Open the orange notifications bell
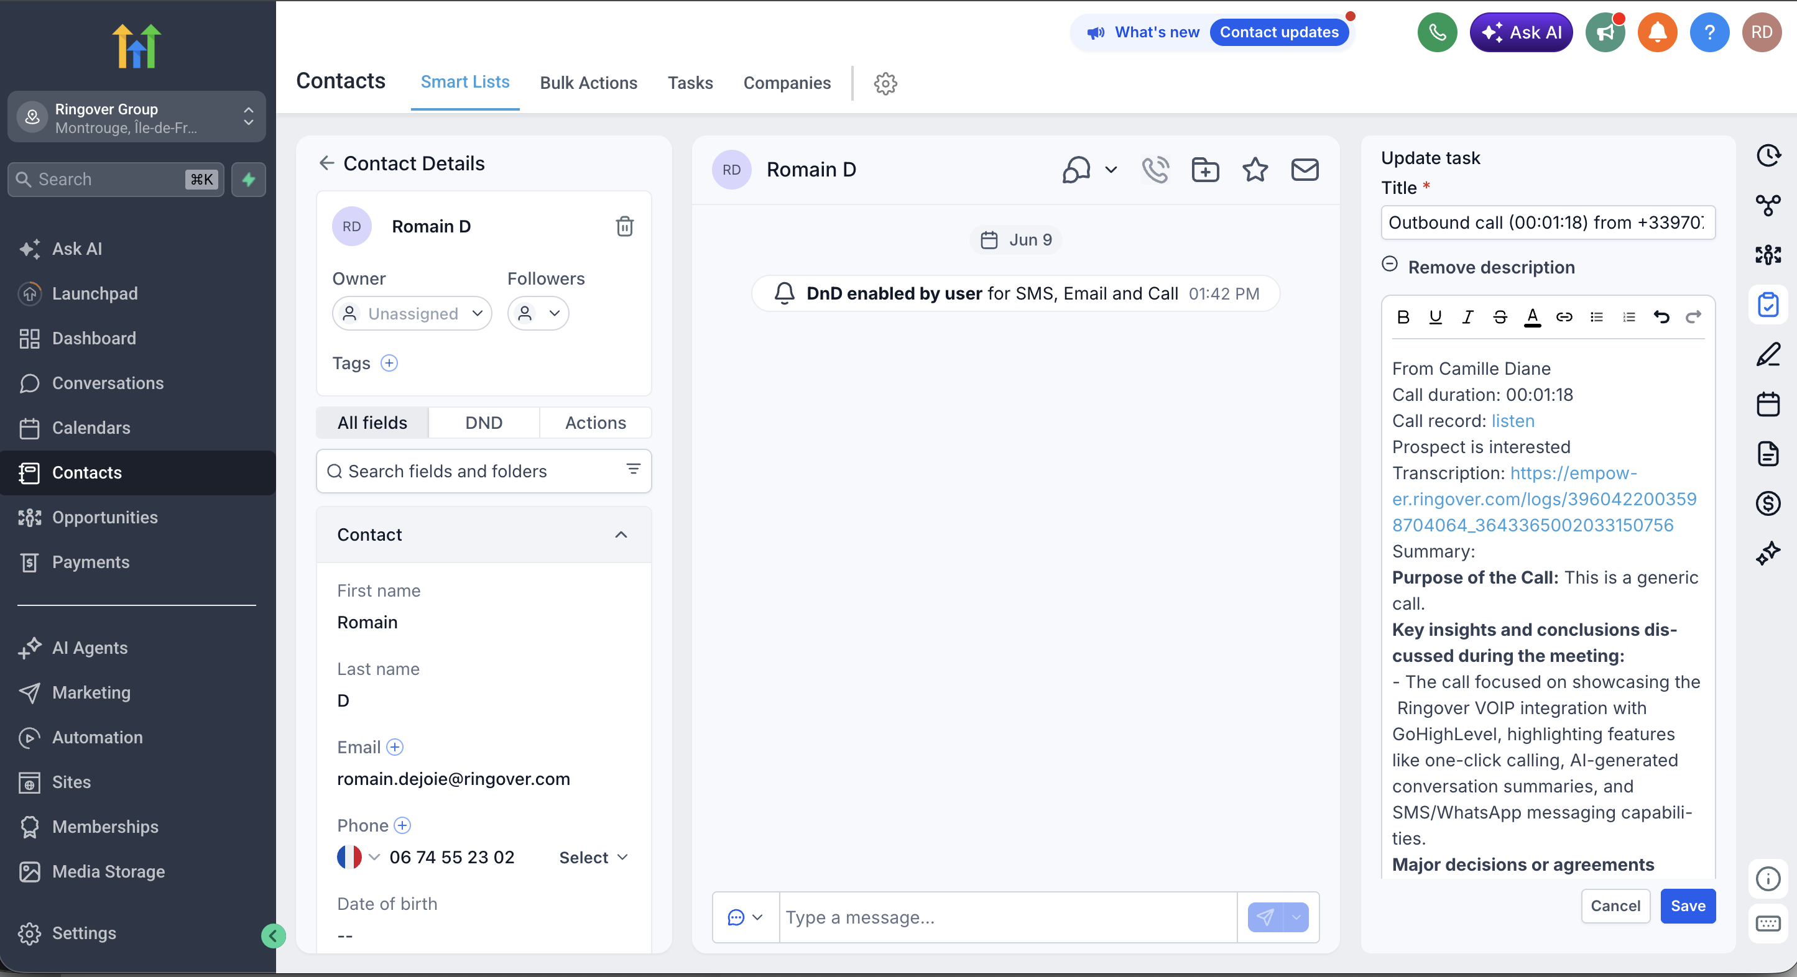1797x977 pixels. pos(1658,32)
